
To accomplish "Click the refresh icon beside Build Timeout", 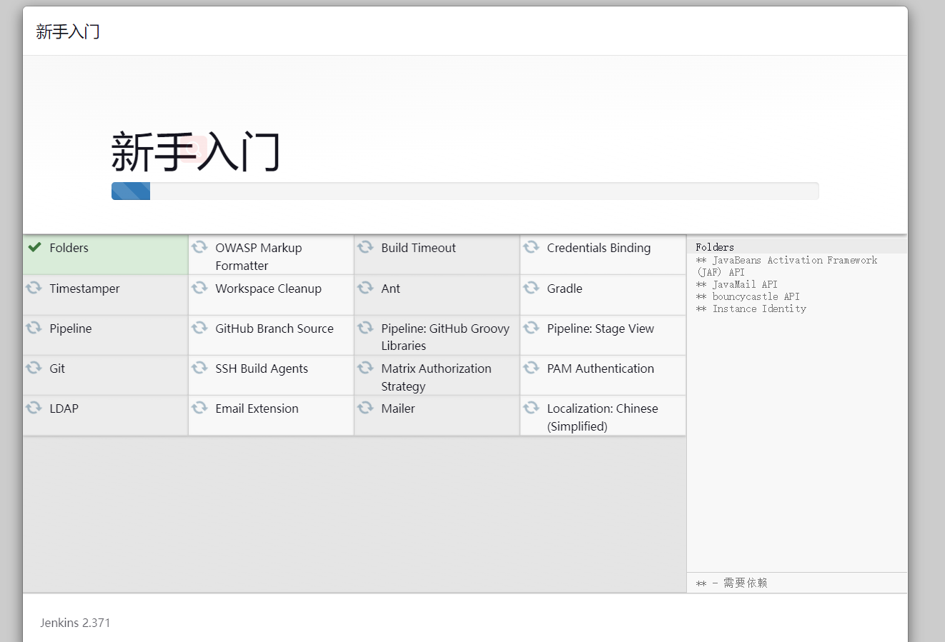I will tap(365, 247).
